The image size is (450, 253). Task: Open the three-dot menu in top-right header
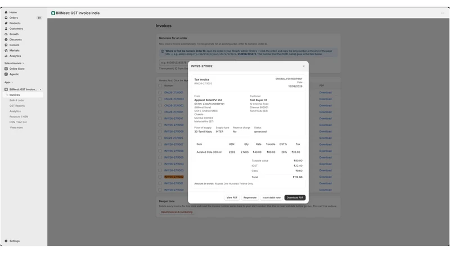[443, 13]
